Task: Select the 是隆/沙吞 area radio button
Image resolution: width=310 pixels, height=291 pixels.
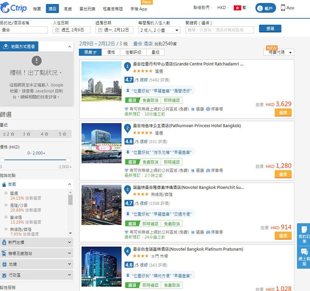Action: pyautogui.click(x=6, y=205)
